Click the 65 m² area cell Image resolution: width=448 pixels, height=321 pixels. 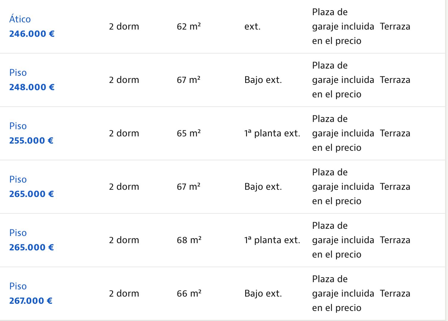pos(189,133)
